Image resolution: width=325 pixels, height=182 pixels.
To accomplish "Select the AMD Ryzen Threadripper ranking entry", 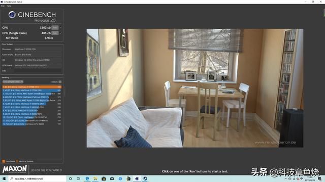I will pos(32,94).
